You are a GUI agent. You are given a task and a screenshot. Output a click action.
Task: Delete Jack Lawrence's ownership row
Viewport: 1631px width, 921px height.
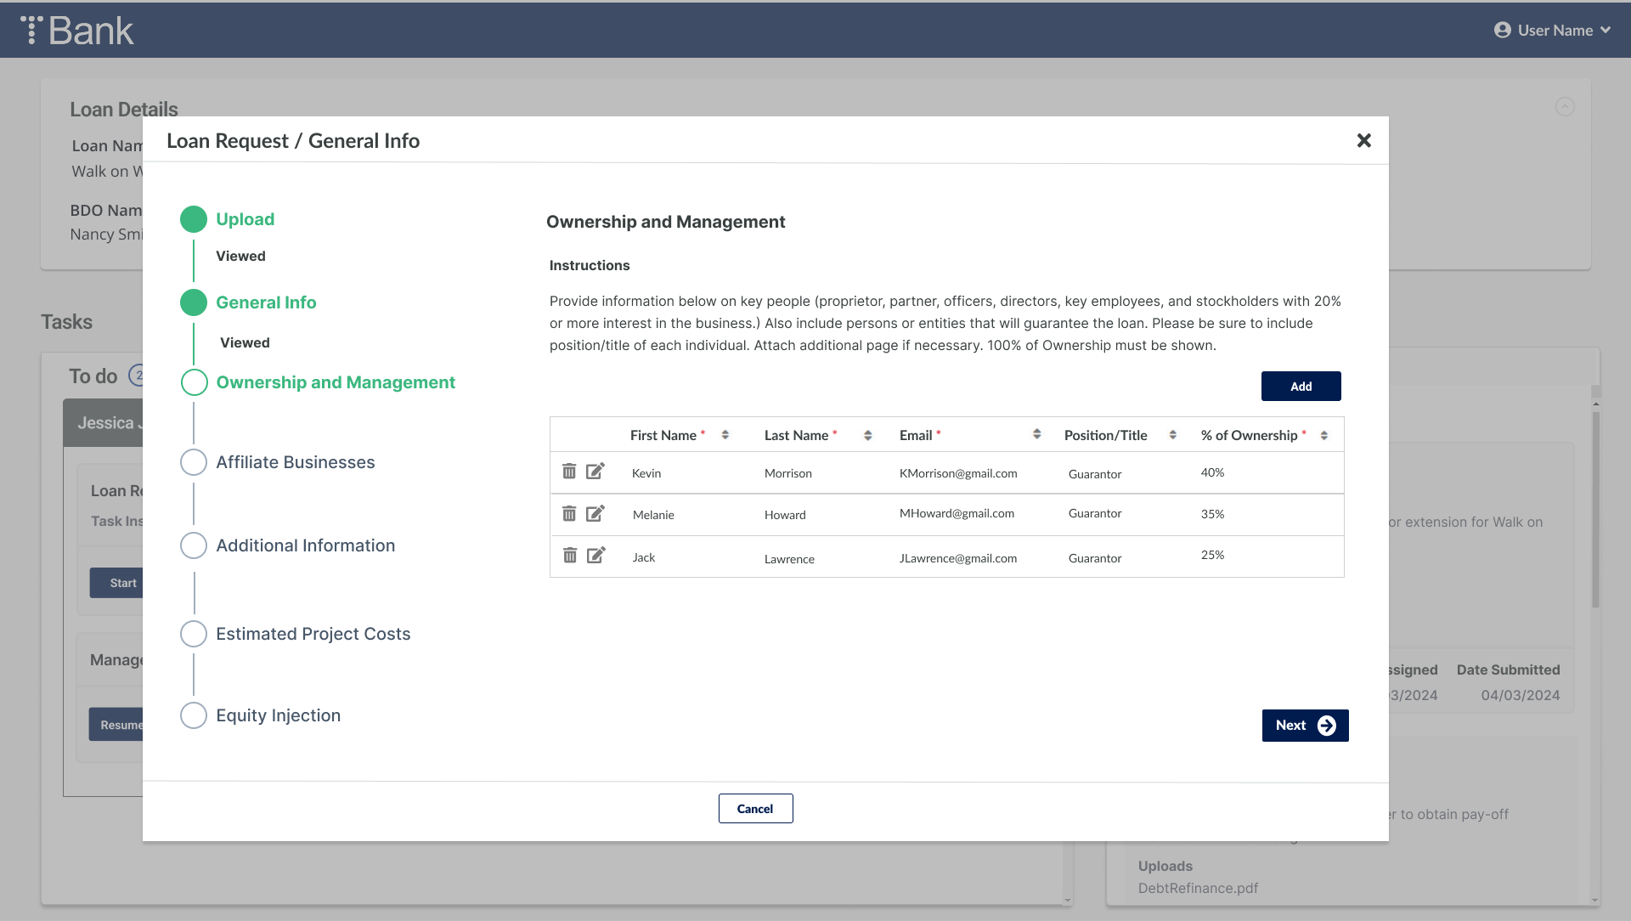tap(569, 555)
